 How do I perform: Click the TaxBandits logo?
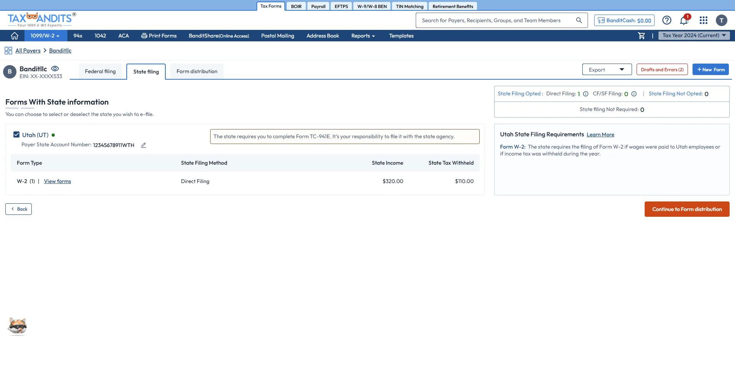pyautogui.click(x=42, y=20)
